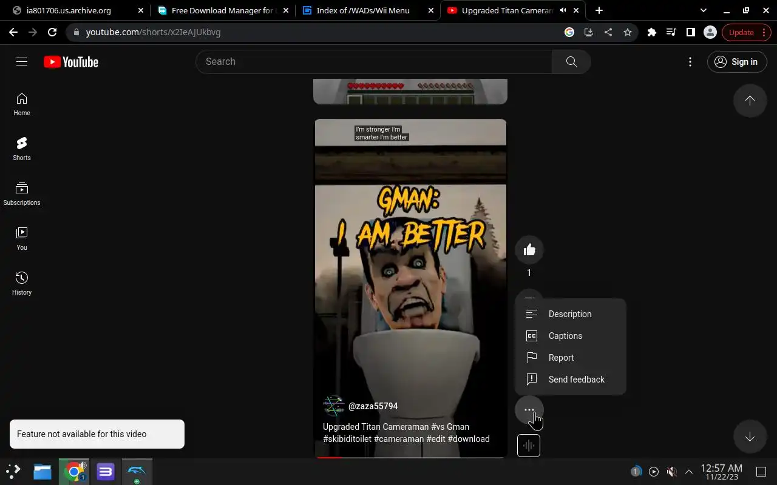Open a new browser tab
The height and width of the screenshot is (485, 777).
[599, 10]
